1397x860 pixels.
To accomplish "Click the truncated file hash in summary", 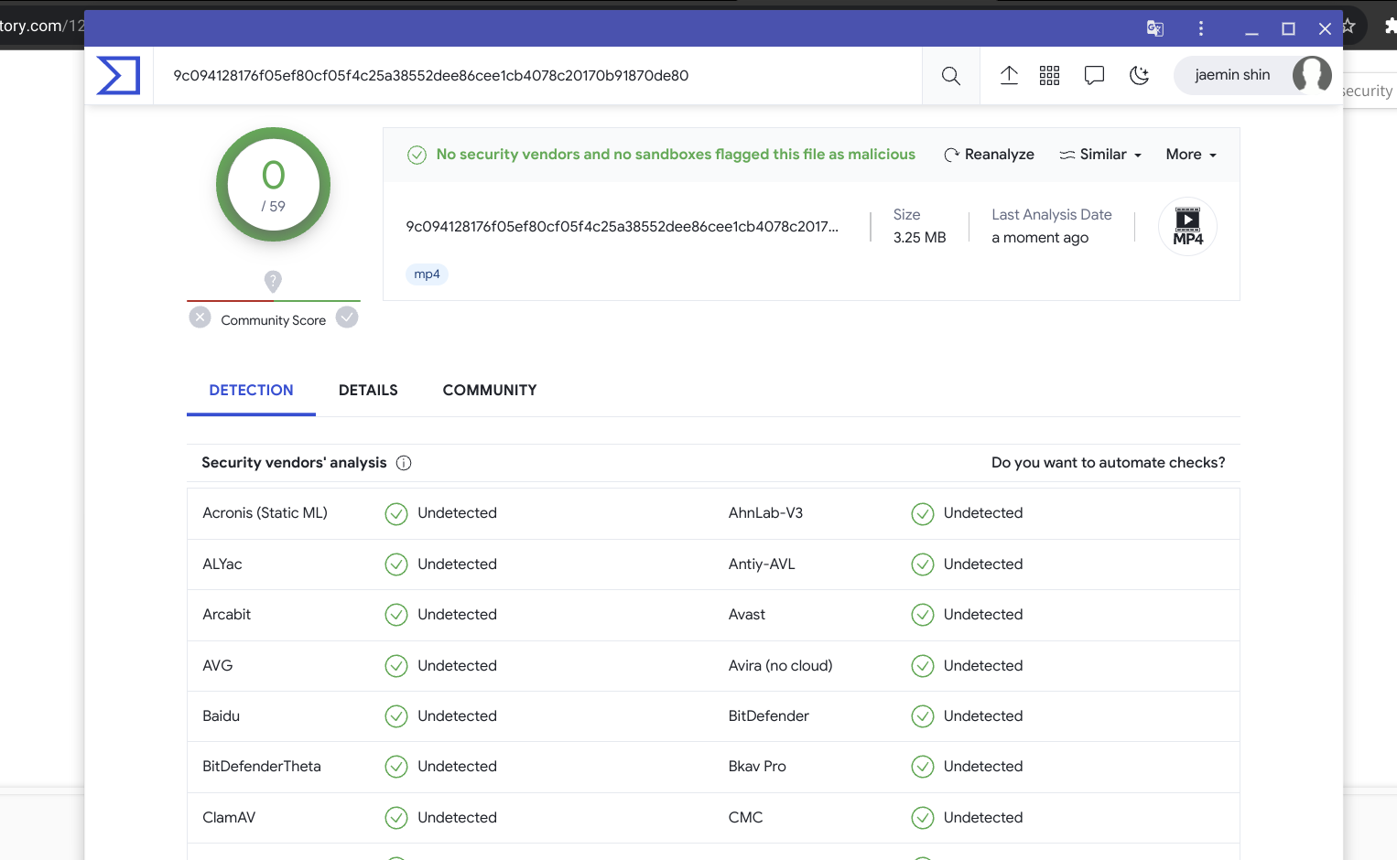I will [622, 227].
